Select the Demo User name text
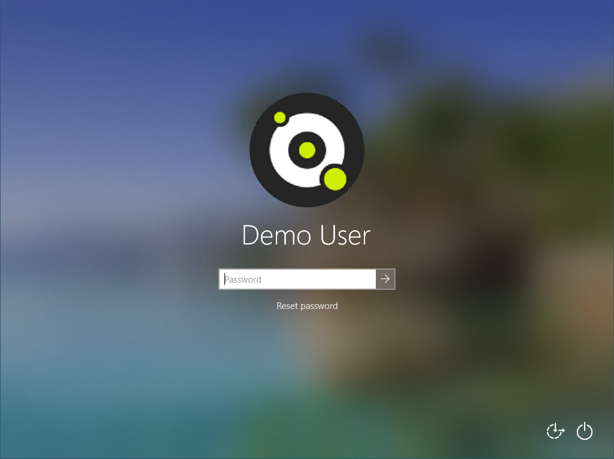This screenshot has height=459, width=614. coord(306,235)
